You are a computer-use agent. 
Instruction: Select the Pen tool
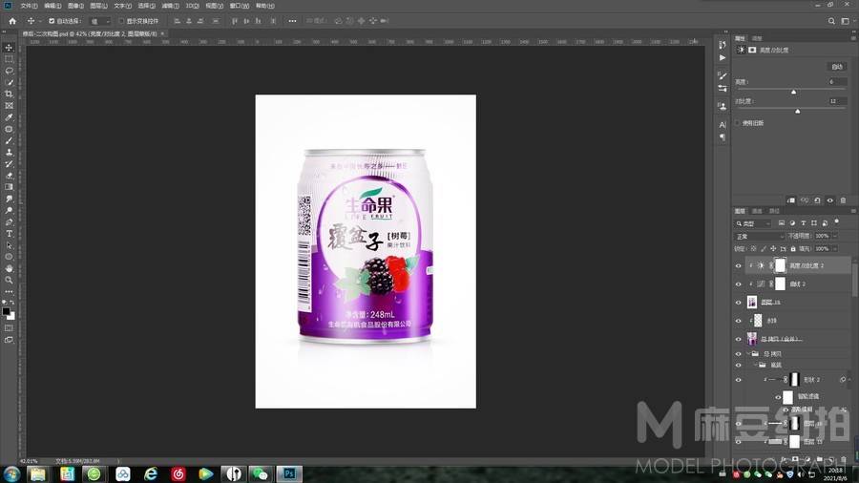pos(9,221)
